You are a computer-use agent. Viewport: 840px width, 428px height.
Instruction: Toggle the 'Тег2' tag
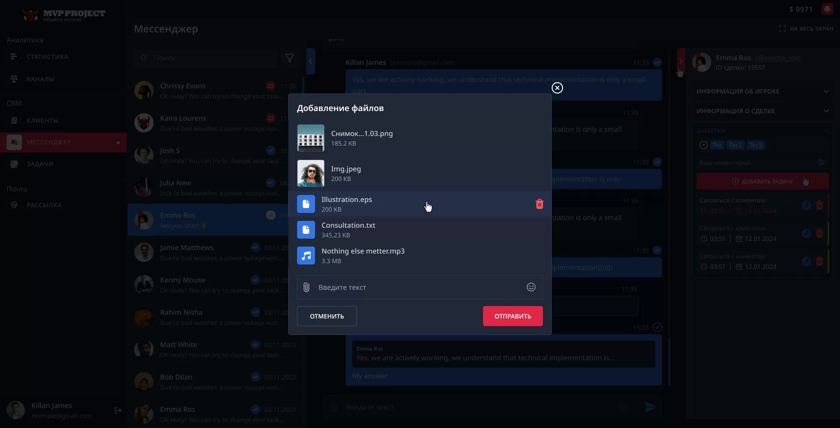coord(735,145)
